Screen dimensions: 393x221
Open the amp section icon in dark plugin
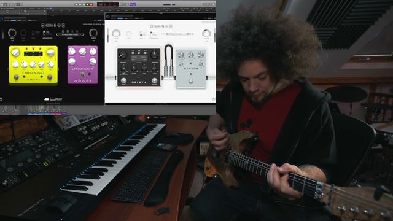49,25
